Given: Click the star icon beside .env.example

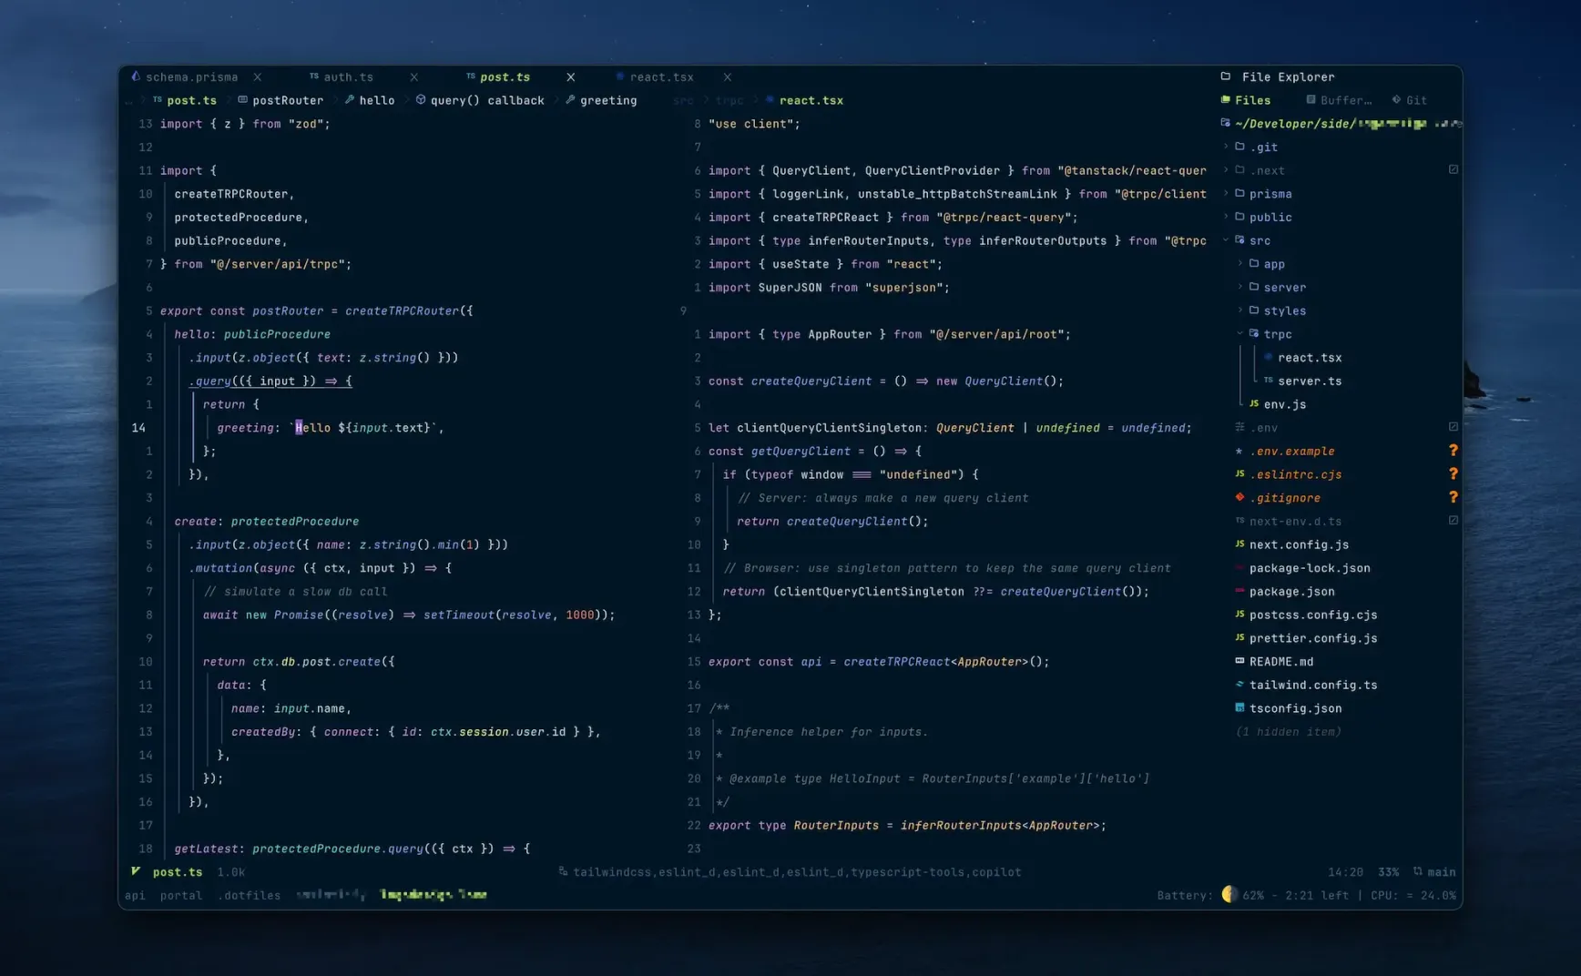Looking at the screenshot, I should (1239, 451).
